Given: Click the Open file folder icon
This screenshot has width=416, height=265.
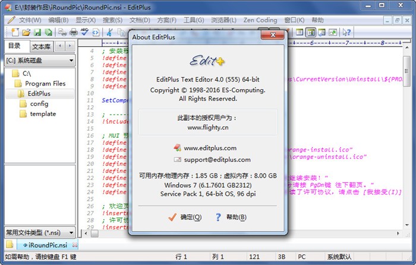Looking at the screenshot, I should (26, 32).
